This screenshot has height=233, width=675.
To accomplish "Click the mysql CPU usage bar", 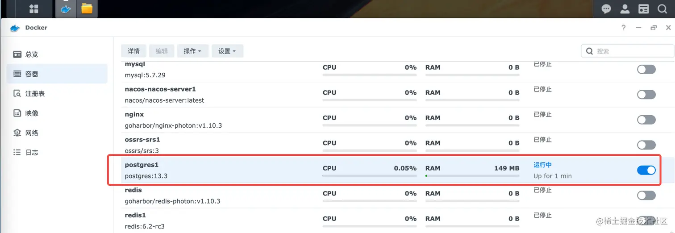I will (370, 75).
